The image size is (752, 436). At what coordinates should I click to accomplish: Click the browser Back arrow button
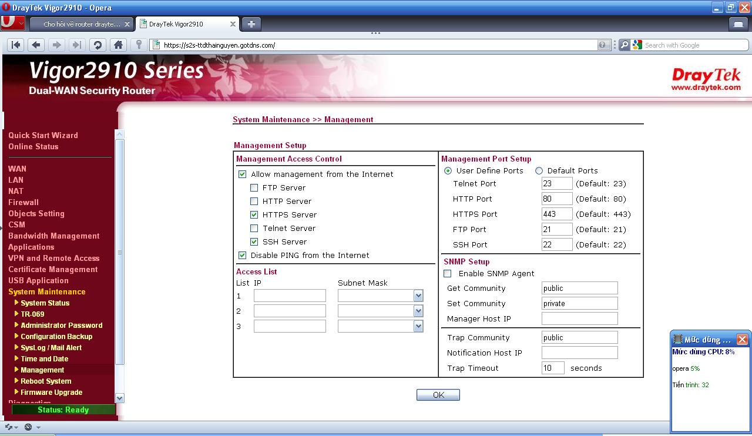36,45
